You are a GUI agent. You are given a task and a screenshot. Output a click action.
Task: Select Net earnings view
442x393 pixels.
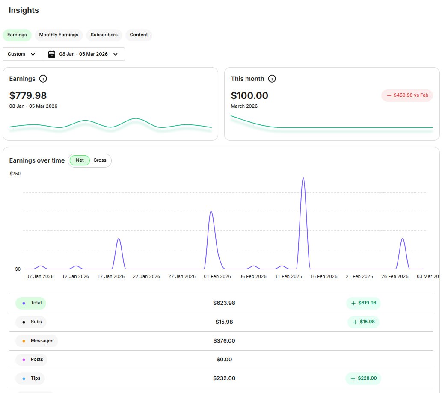[x=80, y=160]
